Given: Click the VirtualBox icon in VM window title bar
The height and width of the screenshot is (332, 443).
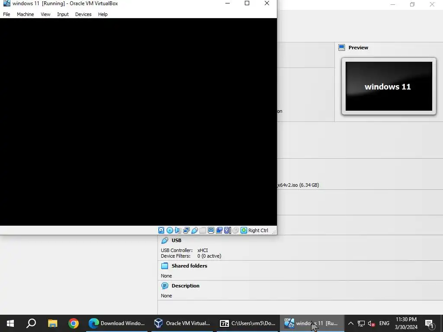Looking at the screenshot, I should click(x=6, y=3).
